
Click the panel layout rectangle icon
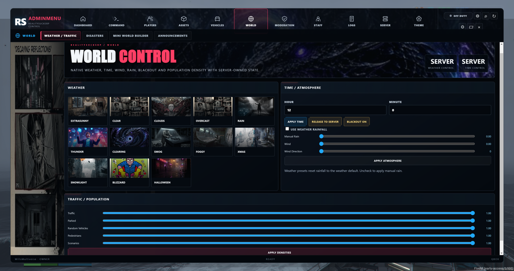(471, 27)
